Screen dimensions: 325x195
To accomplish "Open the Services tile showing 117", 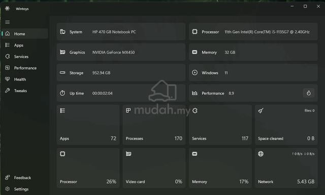I will click(220, 125).
